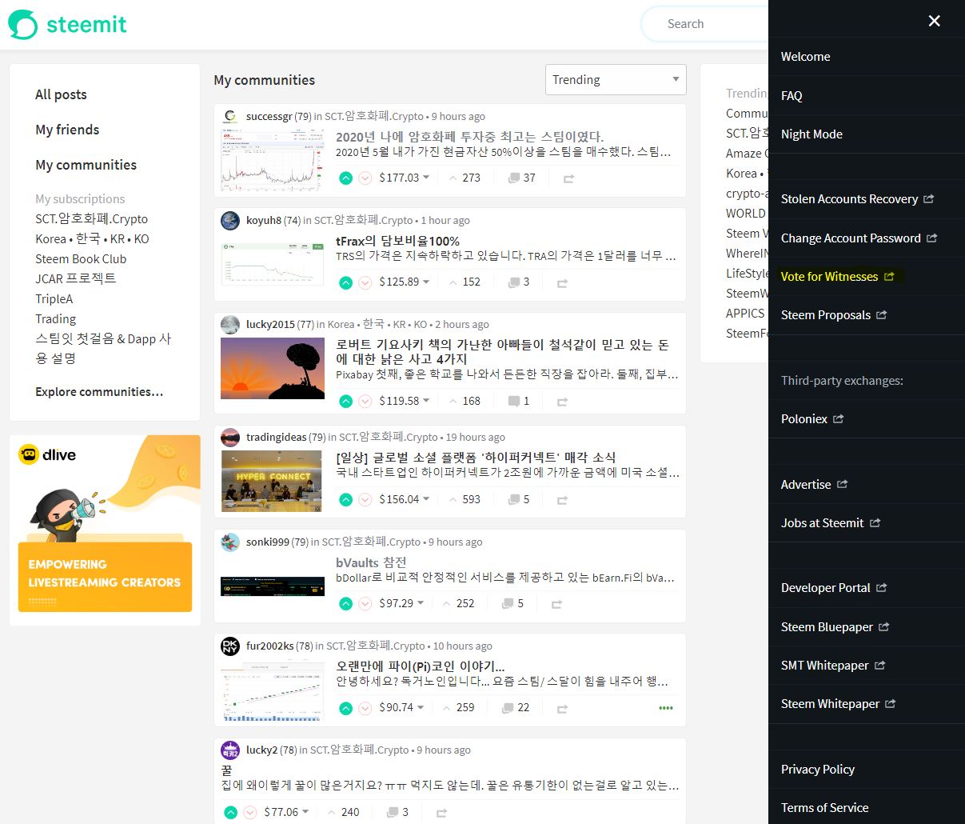Resteem the sonki999 bVaults post
Image resolution: width=965 pixels, height=824 pixels.
556,604
